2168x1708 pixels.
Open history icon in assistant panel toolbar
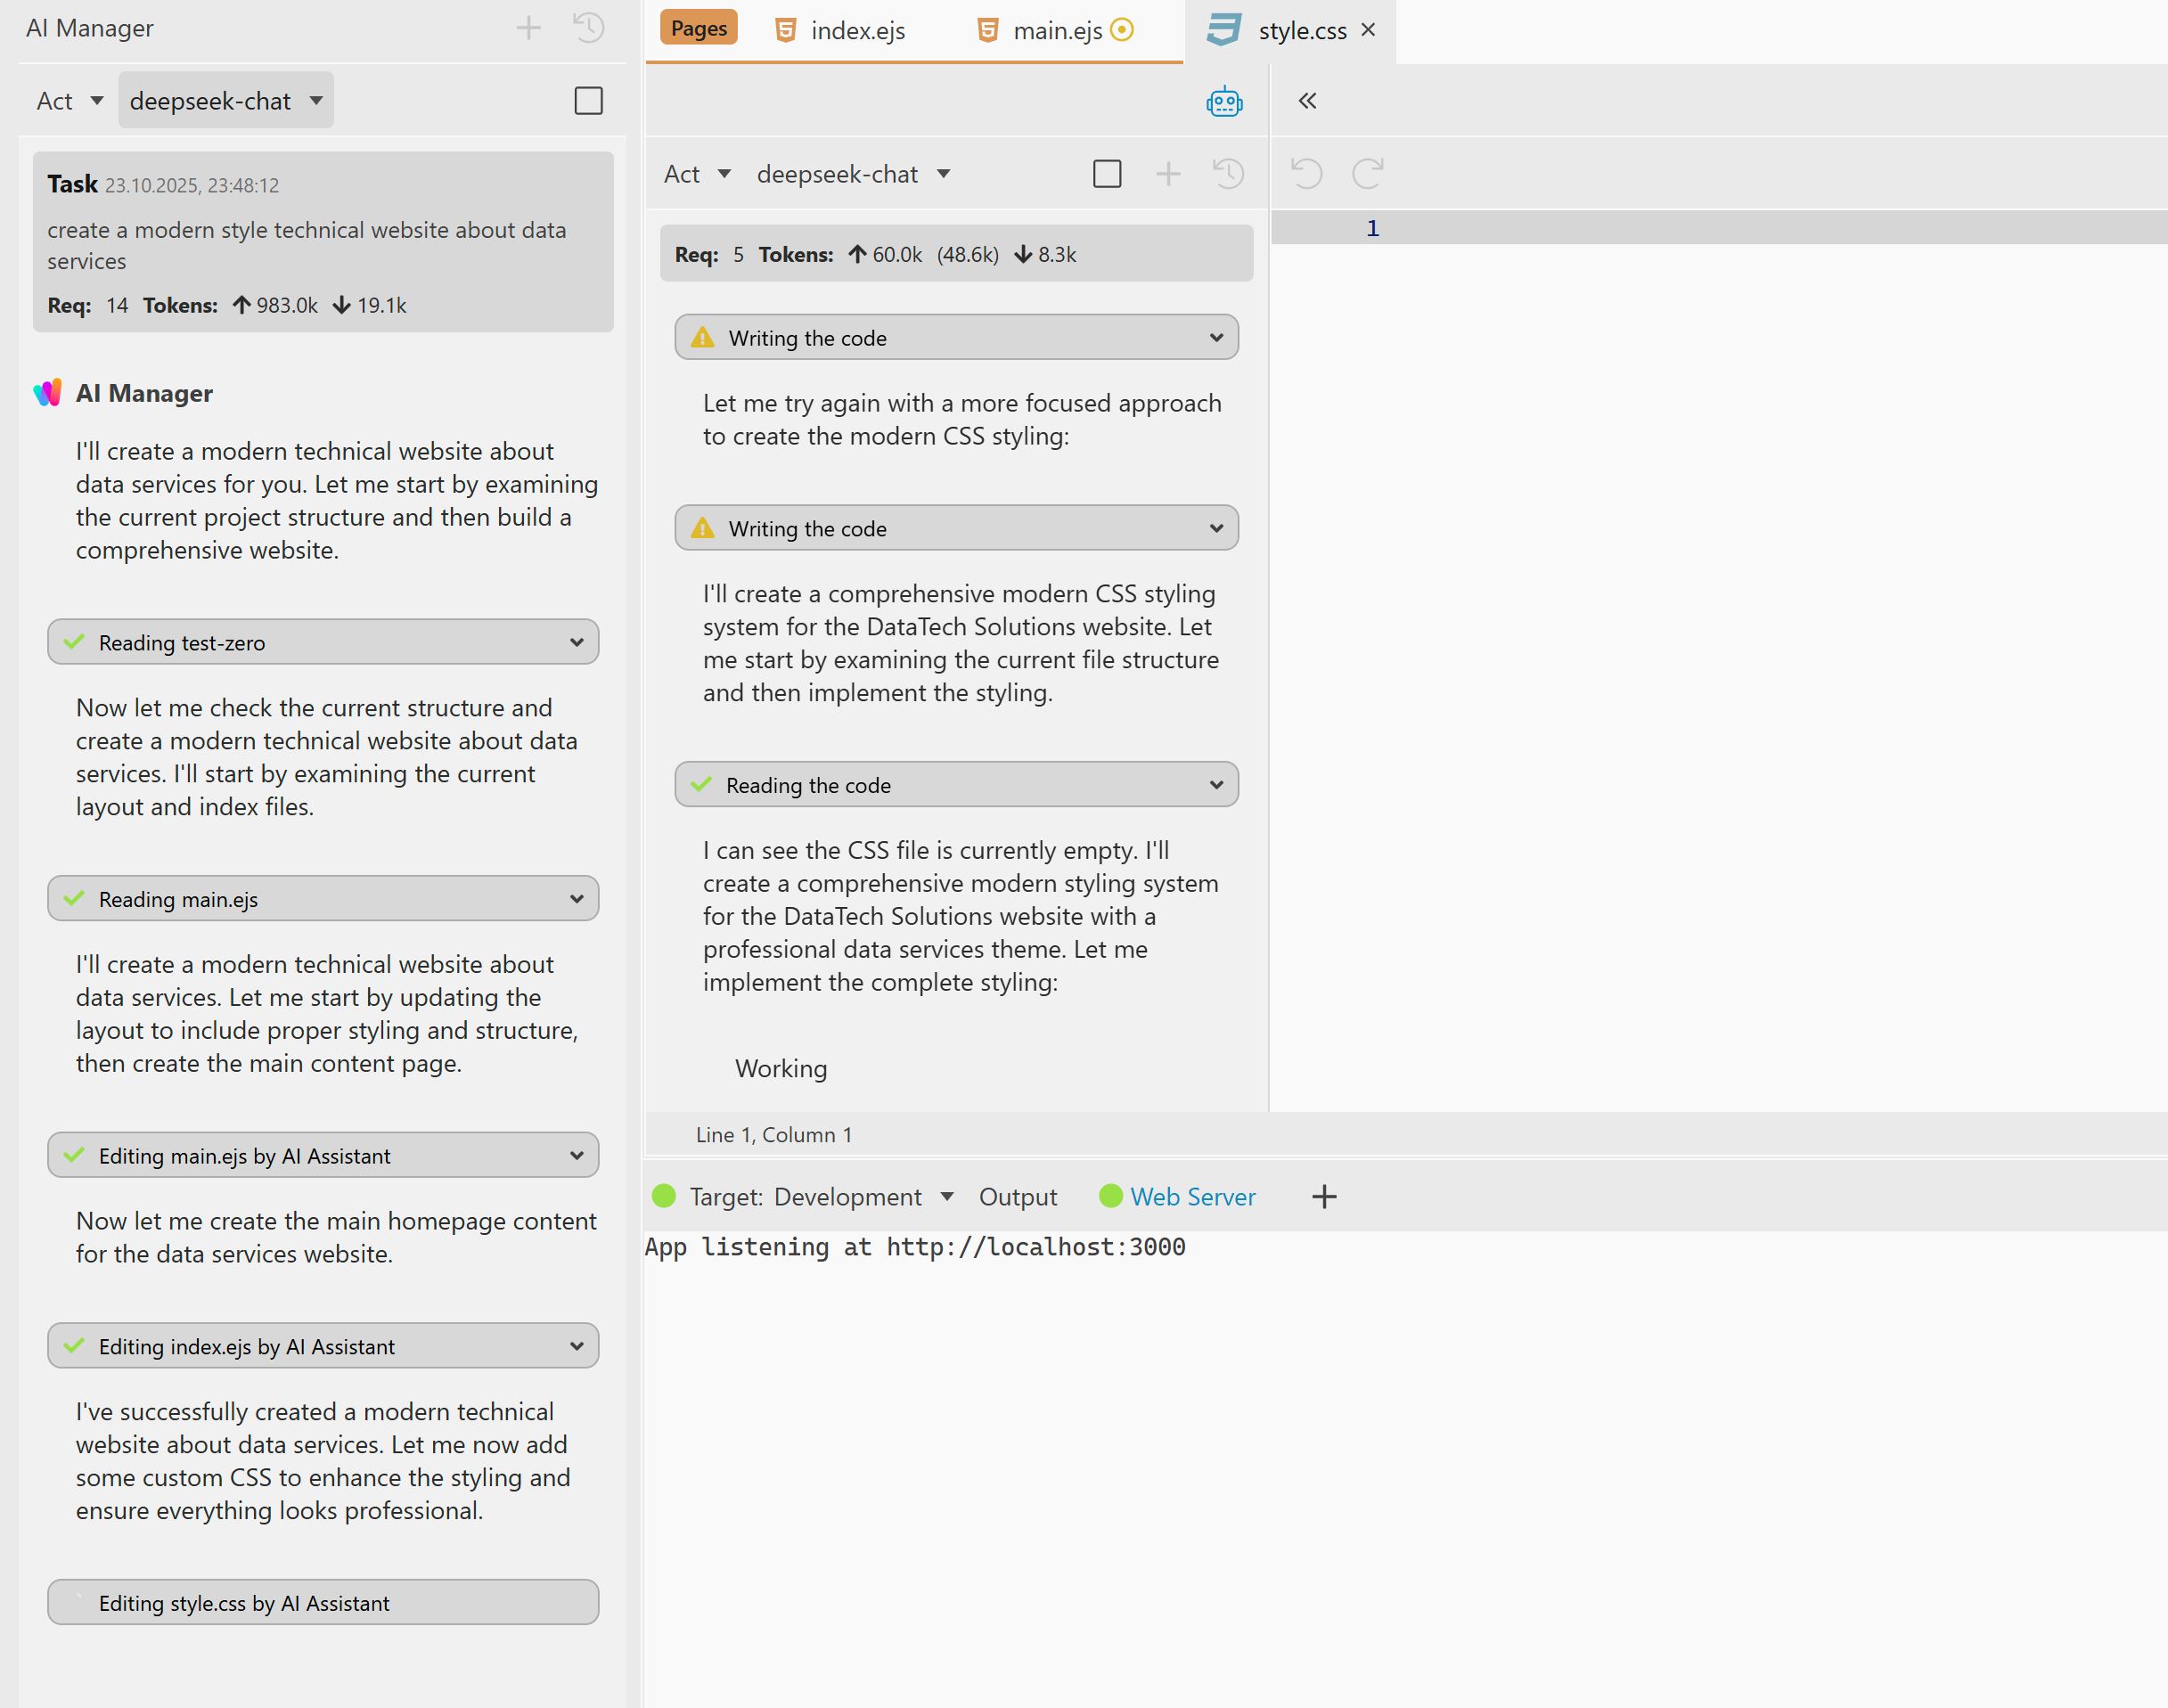[1228, 174]
